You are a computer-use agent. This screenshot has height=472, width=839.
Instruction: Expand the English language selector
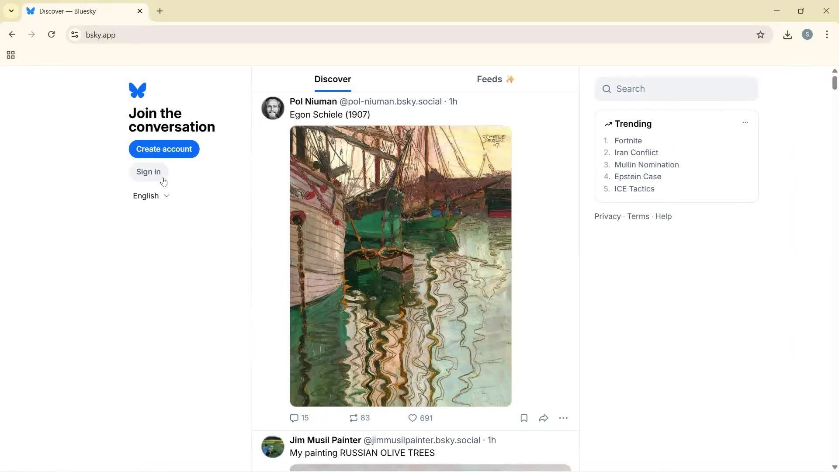point(150,196)
